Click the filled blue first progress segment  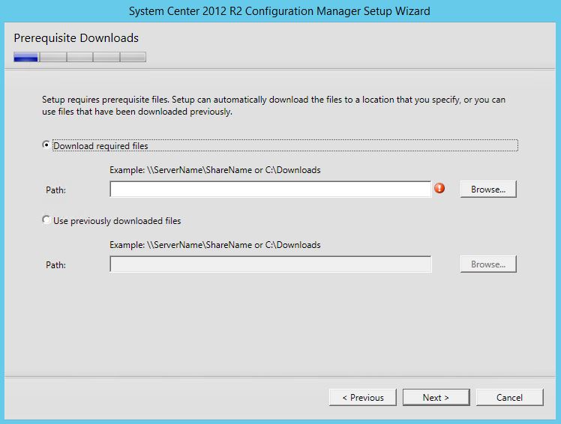coord(26,57)
